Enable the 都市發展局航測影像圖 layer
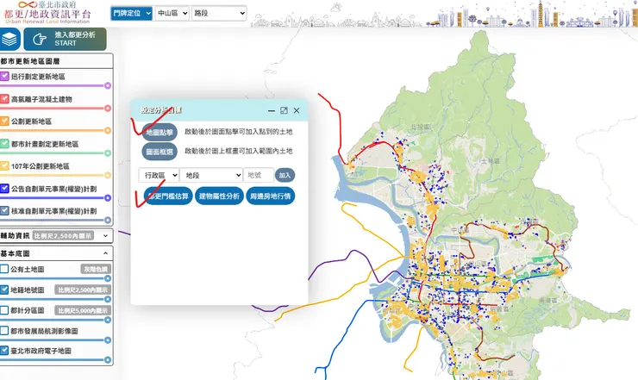 pyautogui.click(x=4, y=331)
